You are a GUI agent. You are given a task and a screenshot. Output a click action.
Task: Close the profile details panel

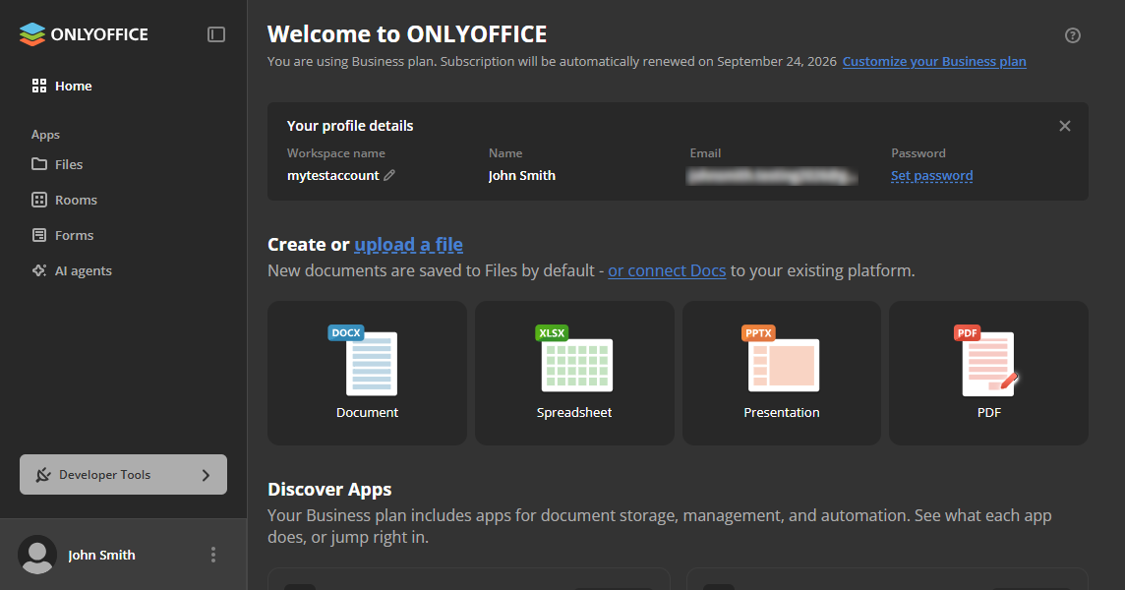point(1065,126)
